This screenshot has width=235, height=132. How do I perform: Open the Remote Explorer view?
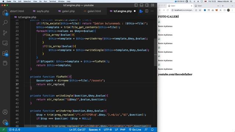(x=5, y=43)
